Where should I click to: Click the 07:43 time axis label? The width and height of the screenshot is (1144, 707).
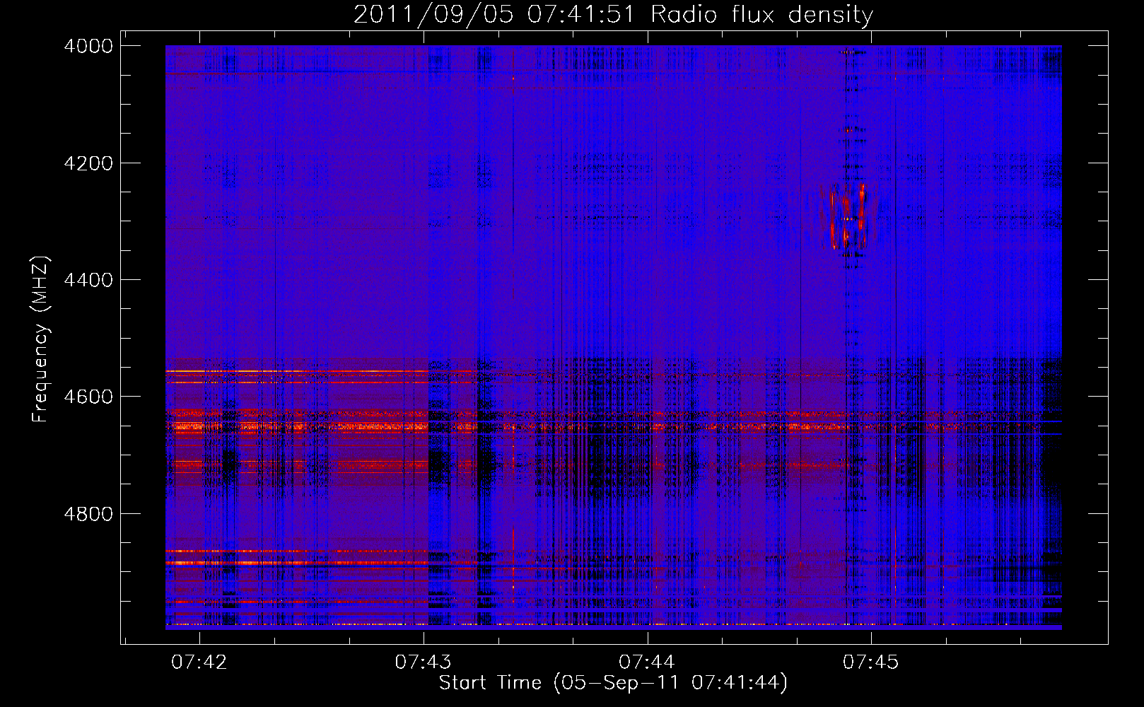click(423, 662)
